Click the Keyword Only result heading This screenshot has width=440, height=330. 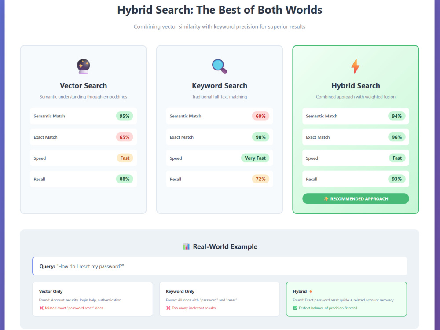[180, 292]
